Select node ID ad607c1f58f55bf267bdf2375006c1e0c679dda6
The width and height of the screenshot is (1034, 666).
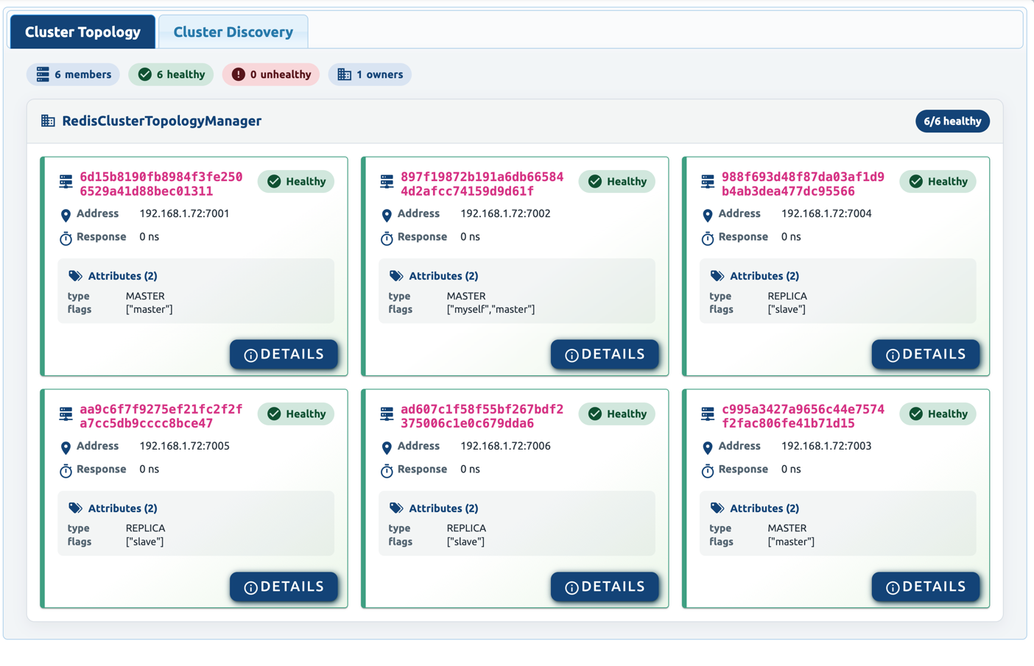482,417
